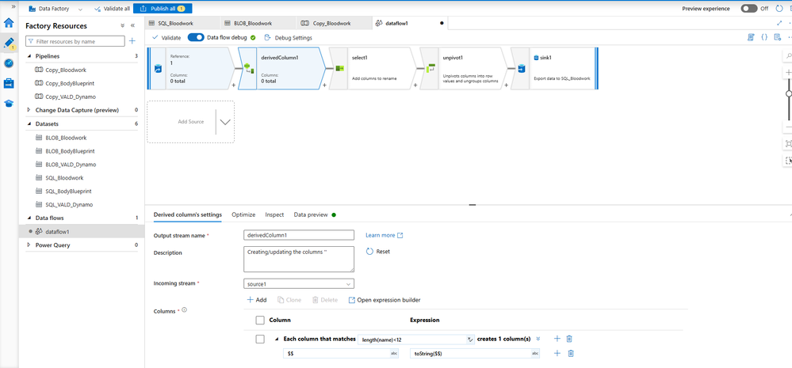Image resolution: width=792 pixels, height=368 pixels.
Task: Open the Manage toolbox icon in sidebar
Action: click(x=9, y=83)
